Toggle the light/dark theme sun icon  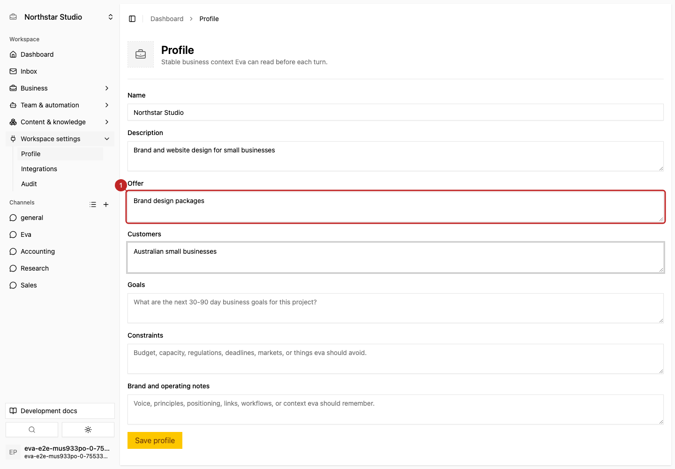88,430
